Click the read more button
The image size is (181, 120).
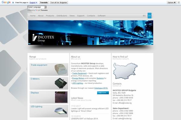pyautogui.click(x=103, y=93)
